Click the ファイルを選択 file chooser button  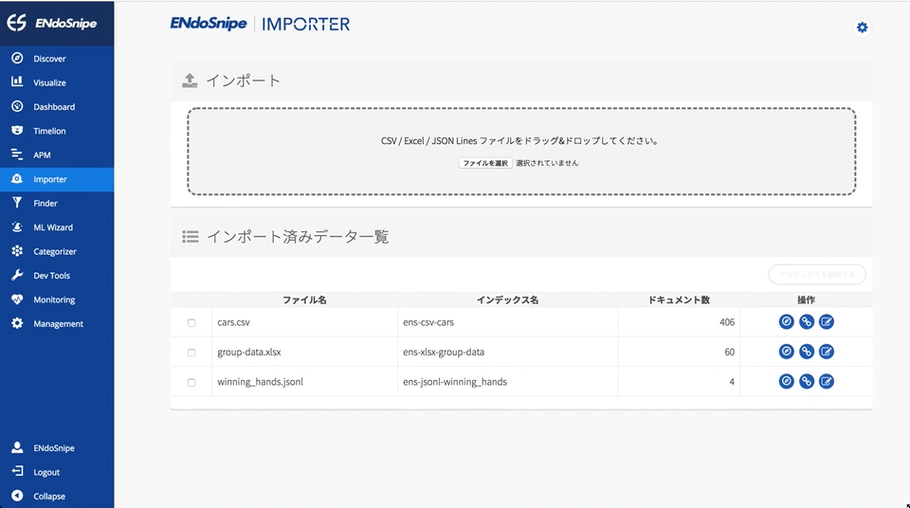485,163
